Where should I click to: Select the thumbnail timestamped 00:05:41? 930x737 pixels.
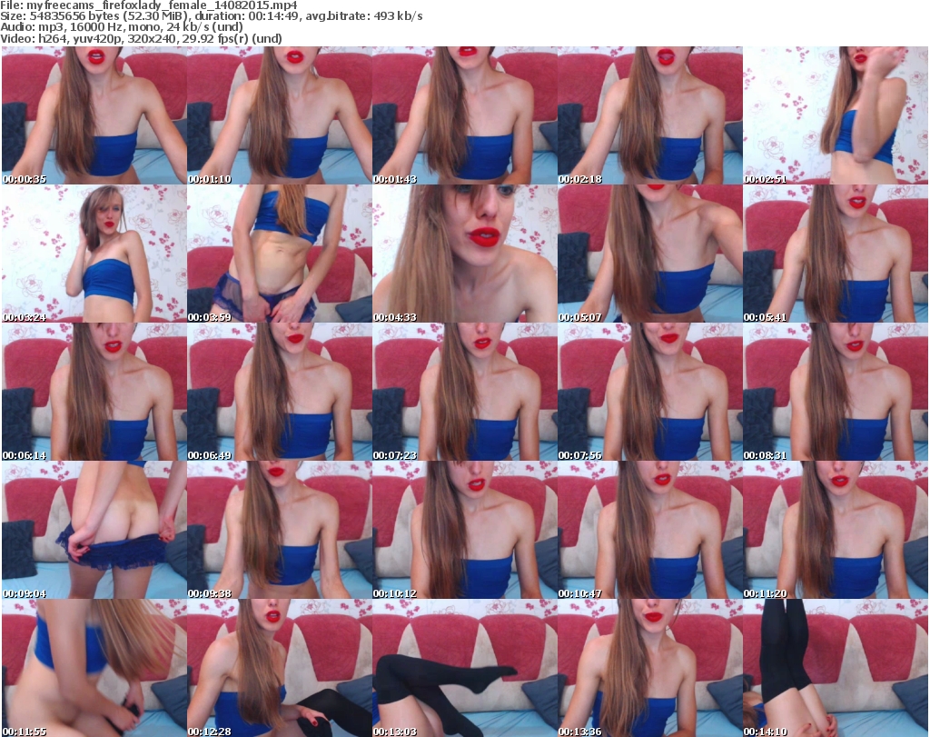point(836,254)
